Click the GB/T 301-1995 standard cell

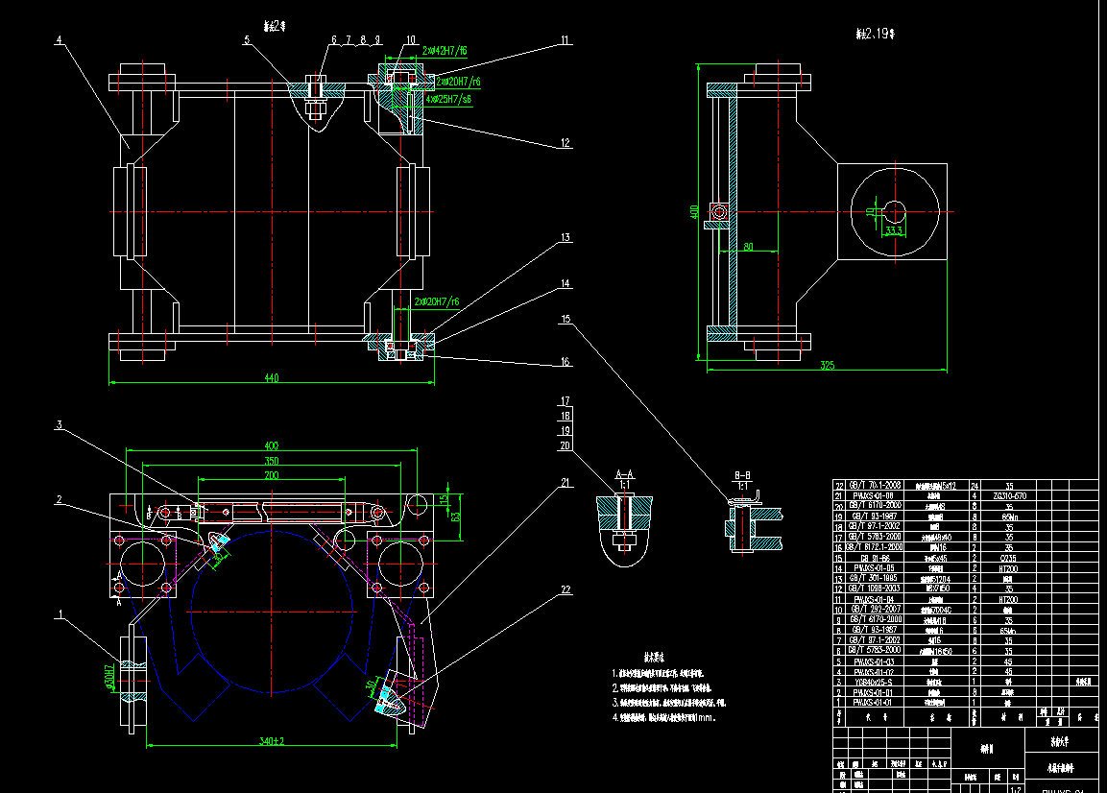(x=875, y=578)
